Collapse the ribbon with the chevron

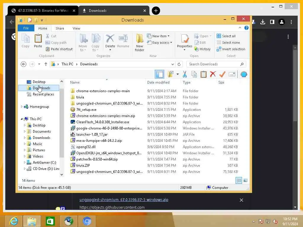240,28
